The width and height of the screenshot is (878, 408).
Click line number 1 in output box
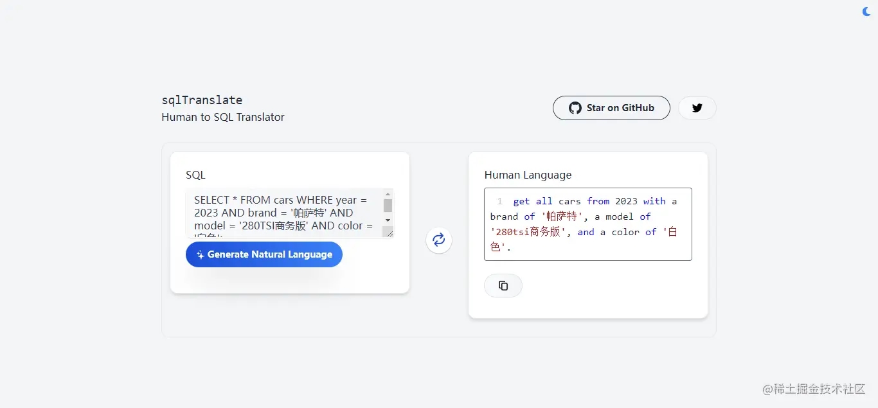click(x=499, y=201)
